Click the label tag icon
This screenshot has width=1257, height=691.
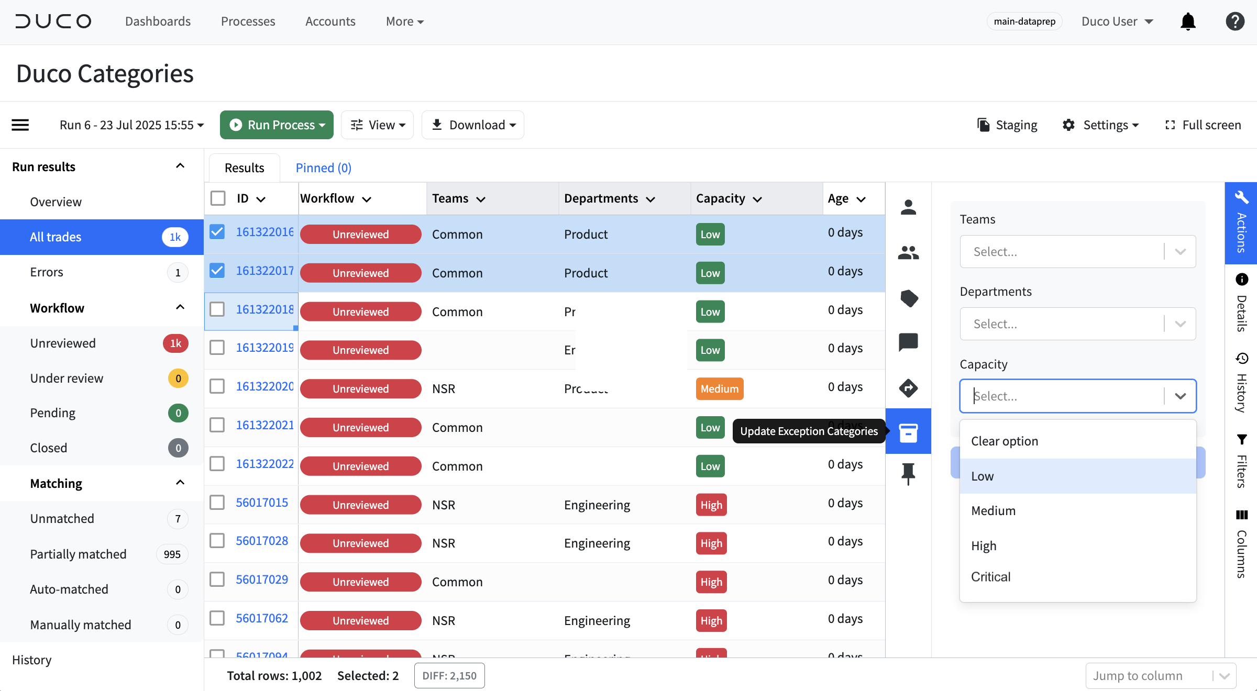click(908, 298)
